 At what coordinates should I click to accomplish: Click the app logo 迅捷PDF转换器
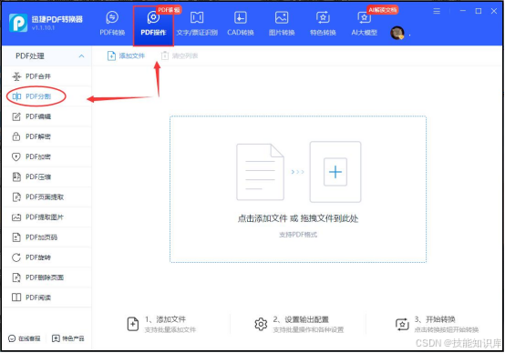coord(46,23)
